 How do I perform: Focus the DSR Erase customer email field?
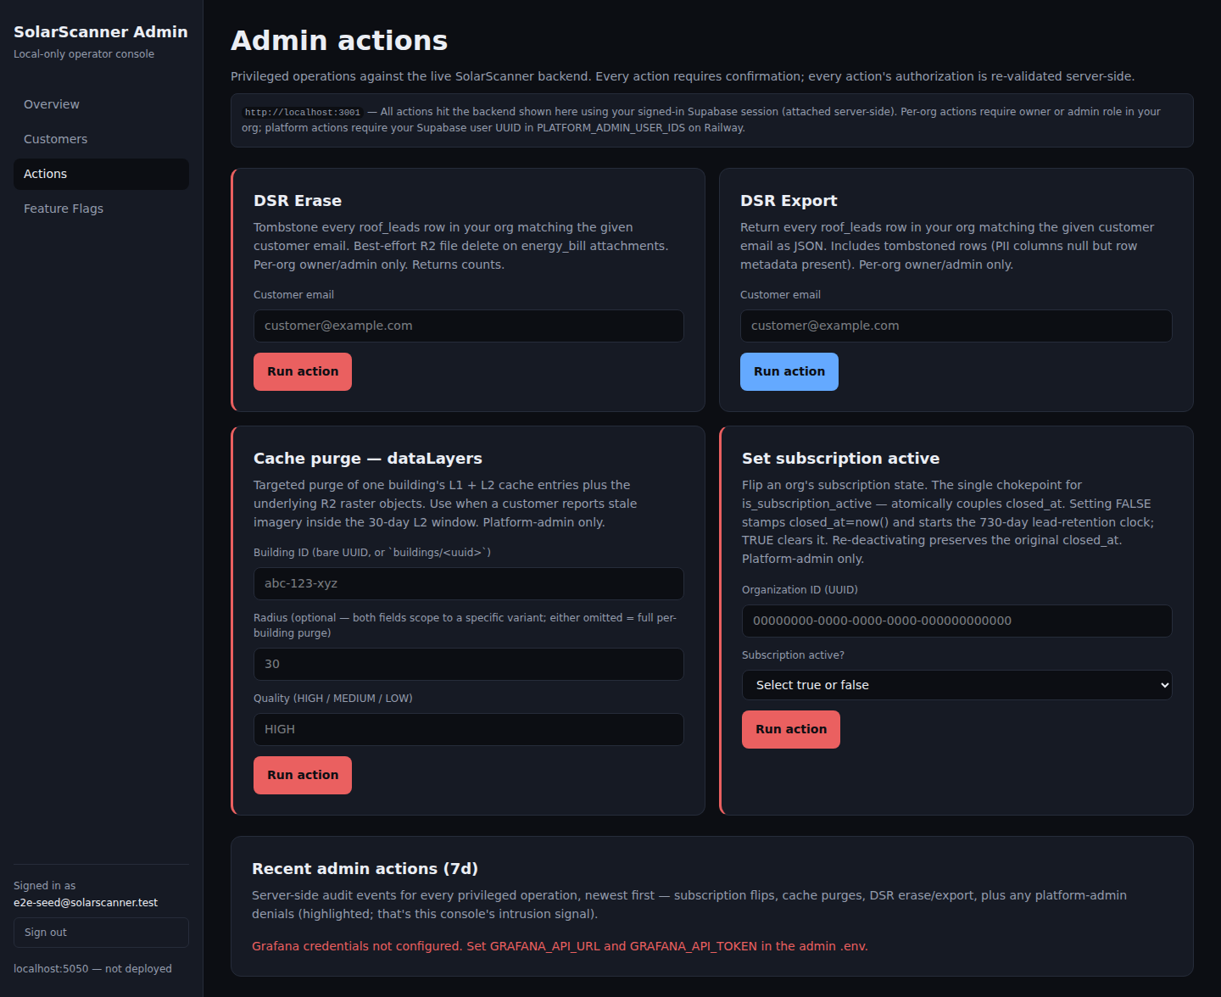(469, 326)
